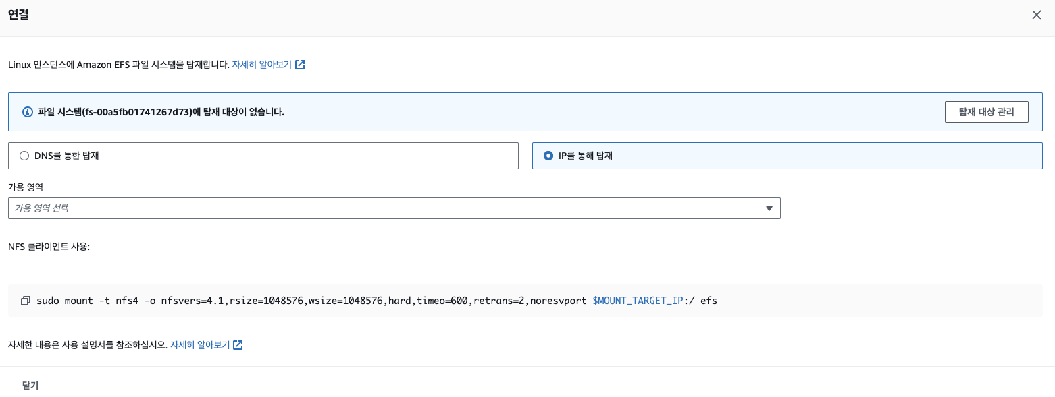
Task: Click the 연결 dialog title
Action: (18, 15)
